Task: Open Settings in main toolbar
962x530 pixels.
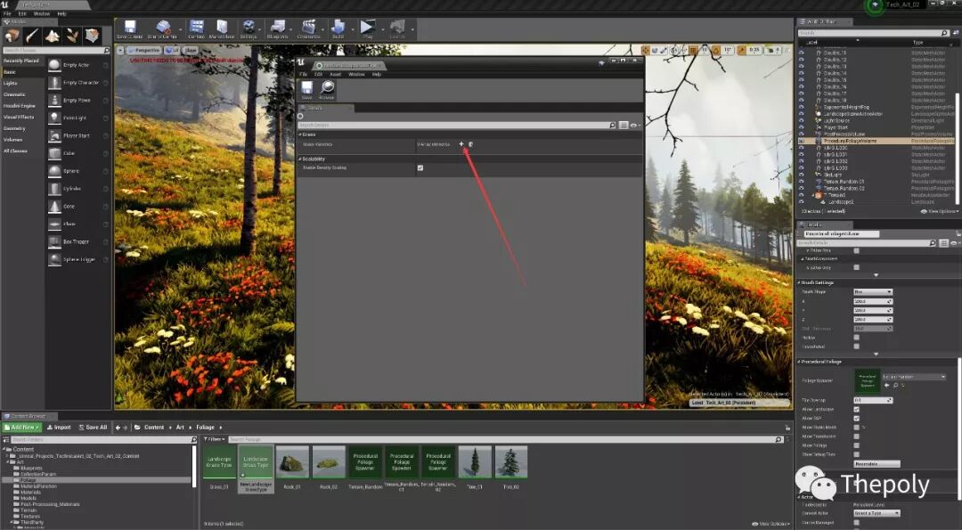Action: 249,29
